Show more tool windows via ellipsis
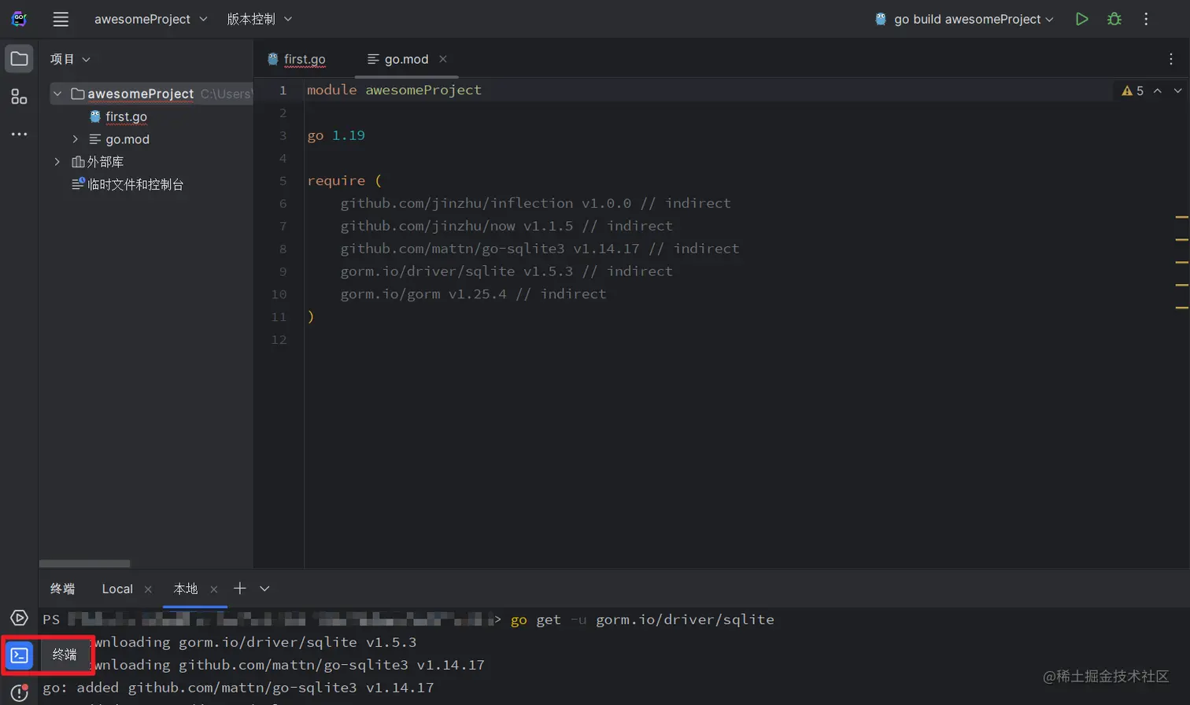This screenshot has width=1190, height=705. pyautogui.click(x=19, y=135)
